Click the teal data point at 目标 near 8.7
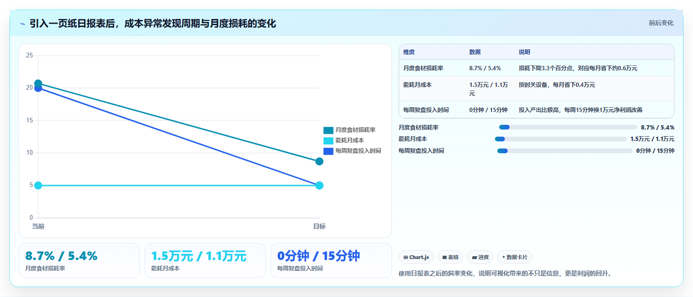The image size is (693, 297). click(319, 161)
